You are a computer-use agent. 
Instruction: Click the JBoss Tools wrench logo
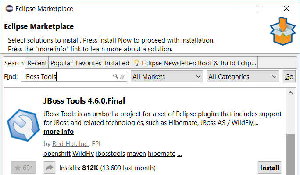click(x=24, y=125)
